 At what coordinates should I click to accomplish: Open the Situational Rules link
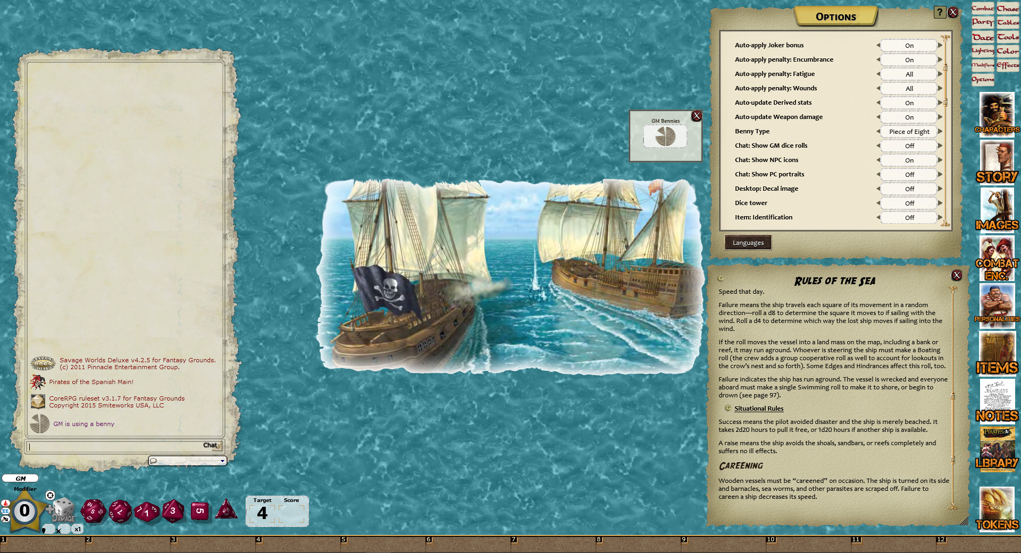[x=758, y=409]
